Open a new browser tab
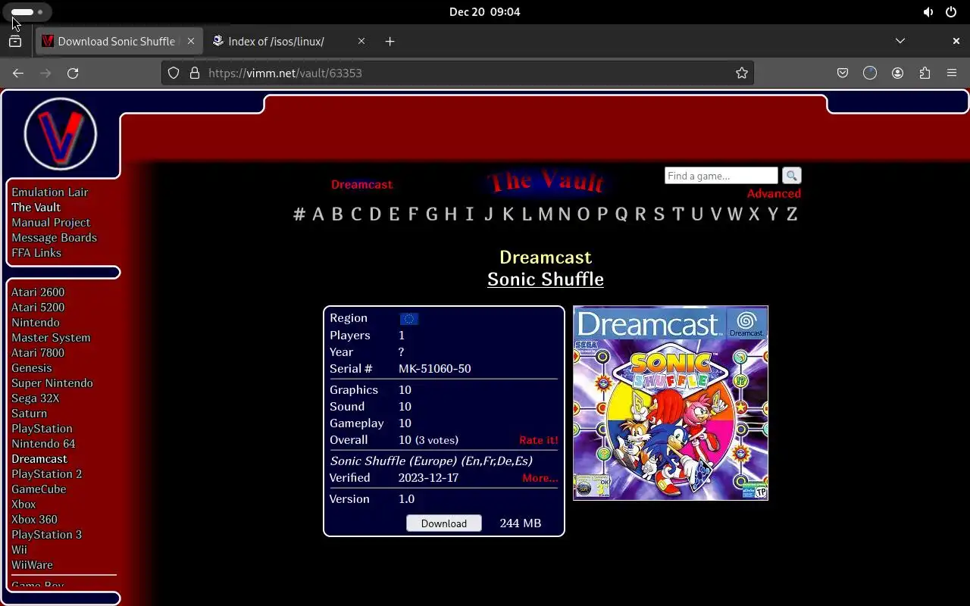The height and width of the screenshot is (606, 970). point(390,41)
